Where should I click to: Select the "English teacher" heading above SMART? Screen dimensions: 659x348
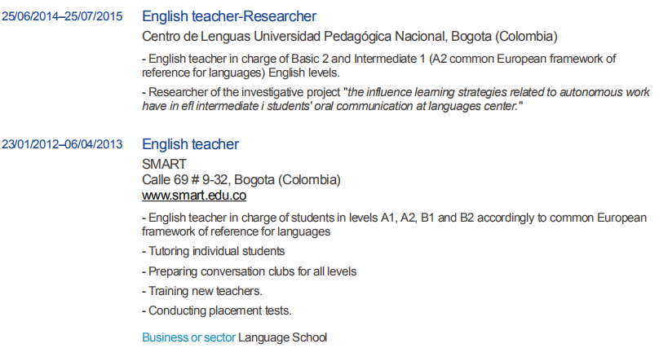190,144
